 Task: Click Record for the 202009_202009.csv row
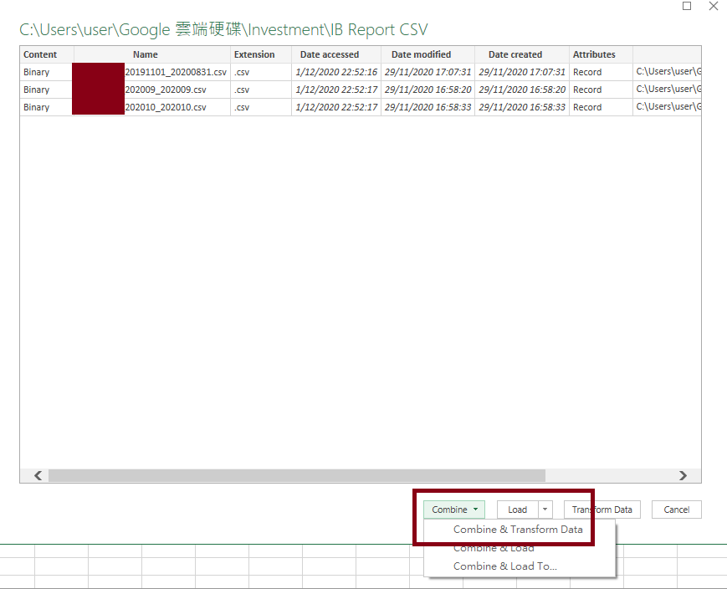[x=587, y=90]
